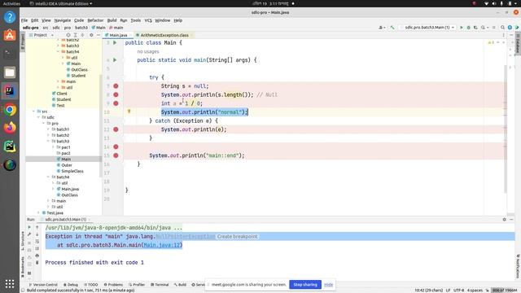Open the VCS menu

[x=148, y=20]
